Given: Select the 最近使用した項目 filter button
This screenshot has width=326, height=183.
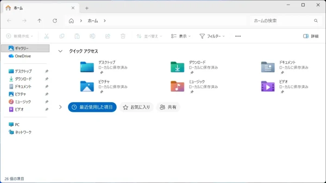Looking at the screenshot, I should (x=92, y=107).
